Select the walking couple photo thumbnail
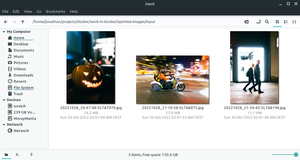The height and width of the screenshot is (160, 300). 254,67
